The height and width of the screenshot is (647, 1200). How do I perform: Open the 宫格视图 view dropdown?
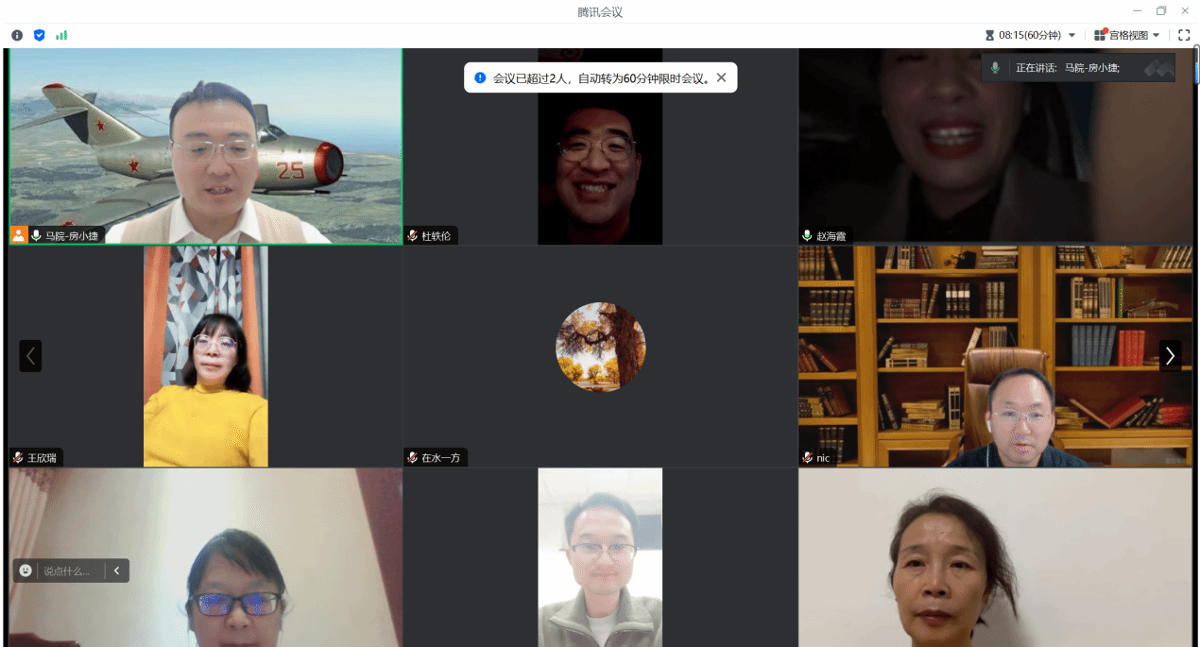click(1156, 36)
